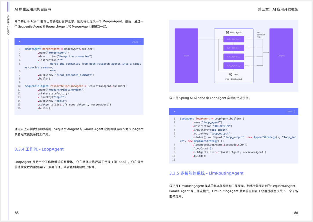Click .outputKey("final_research_summary") in the code
The image size is (313, 222).
(66, 75)
